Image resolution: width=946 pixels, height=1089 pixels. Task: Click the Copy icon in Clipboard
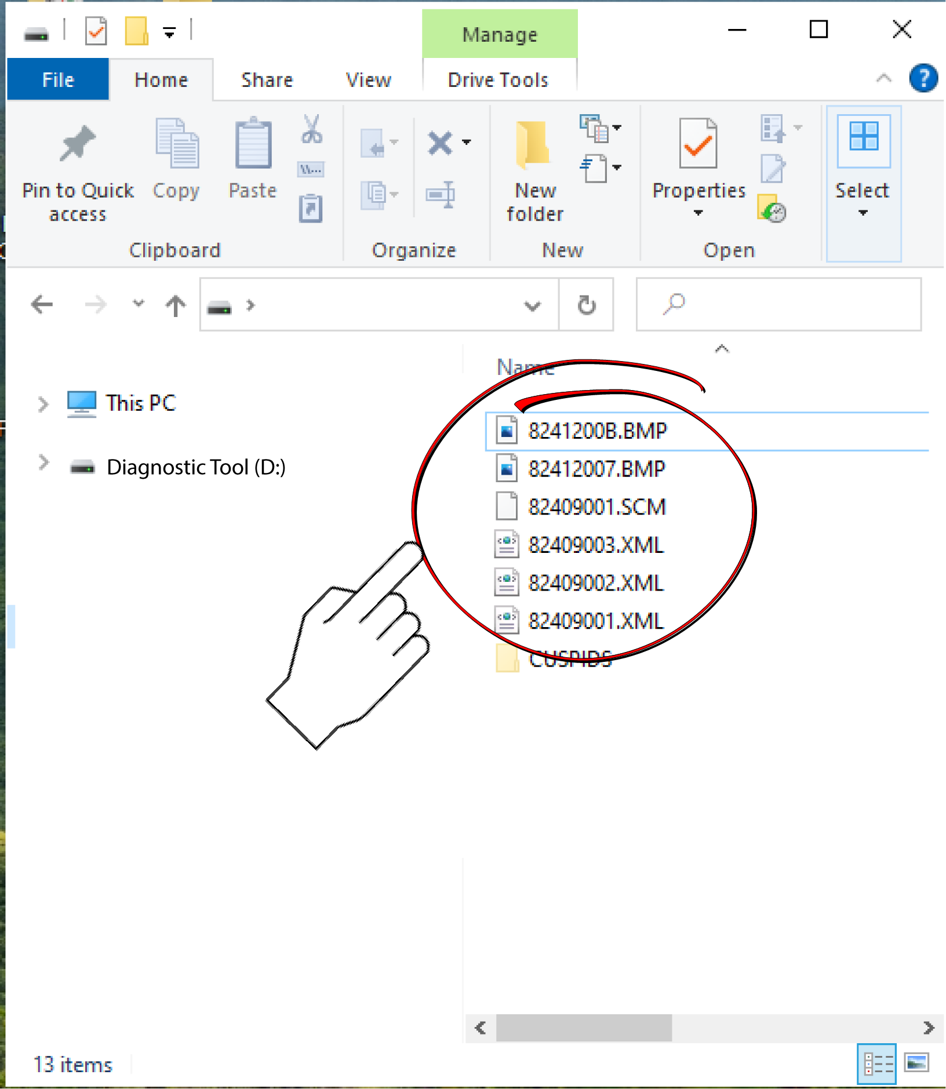[176, 145]
